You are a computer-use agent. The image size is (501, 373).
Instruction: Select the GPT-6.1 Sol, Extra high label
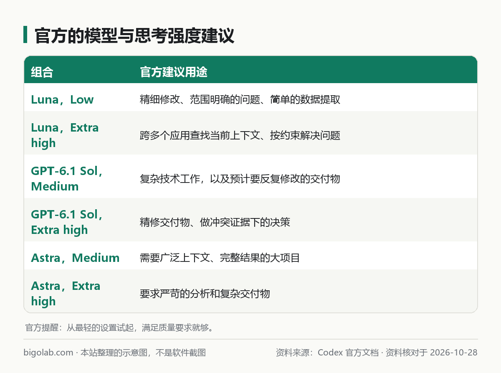(x=67, y=222)
